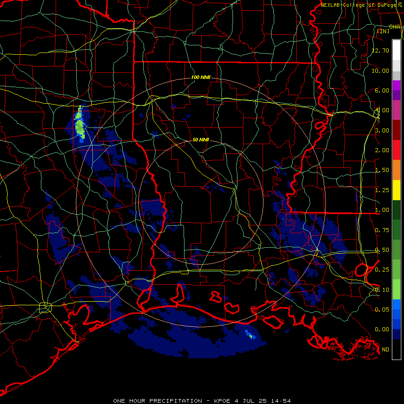Screen dimensions: 404x404
Task: Click the "100 NMI" range ring label
Action: [x=201, y=77]
